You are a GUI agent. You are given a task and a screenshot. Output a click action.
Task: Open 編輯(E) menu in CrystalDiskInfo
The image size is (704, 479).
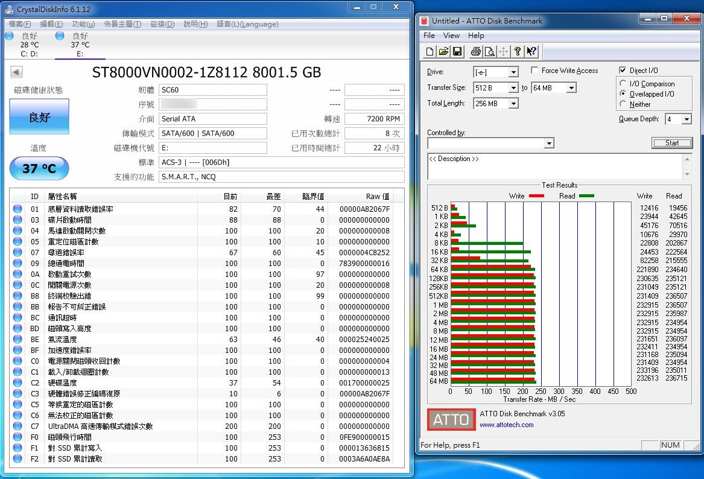(x=51, y=24)
